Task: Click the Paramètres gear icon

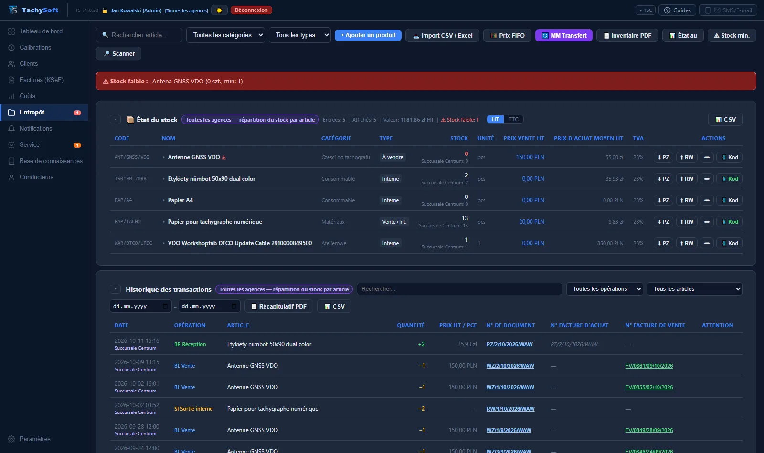Action: 11,439
